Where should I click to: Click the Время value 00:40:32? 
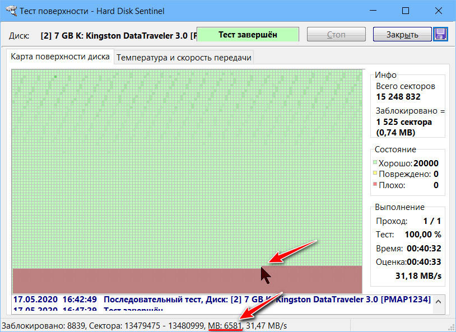424,248
